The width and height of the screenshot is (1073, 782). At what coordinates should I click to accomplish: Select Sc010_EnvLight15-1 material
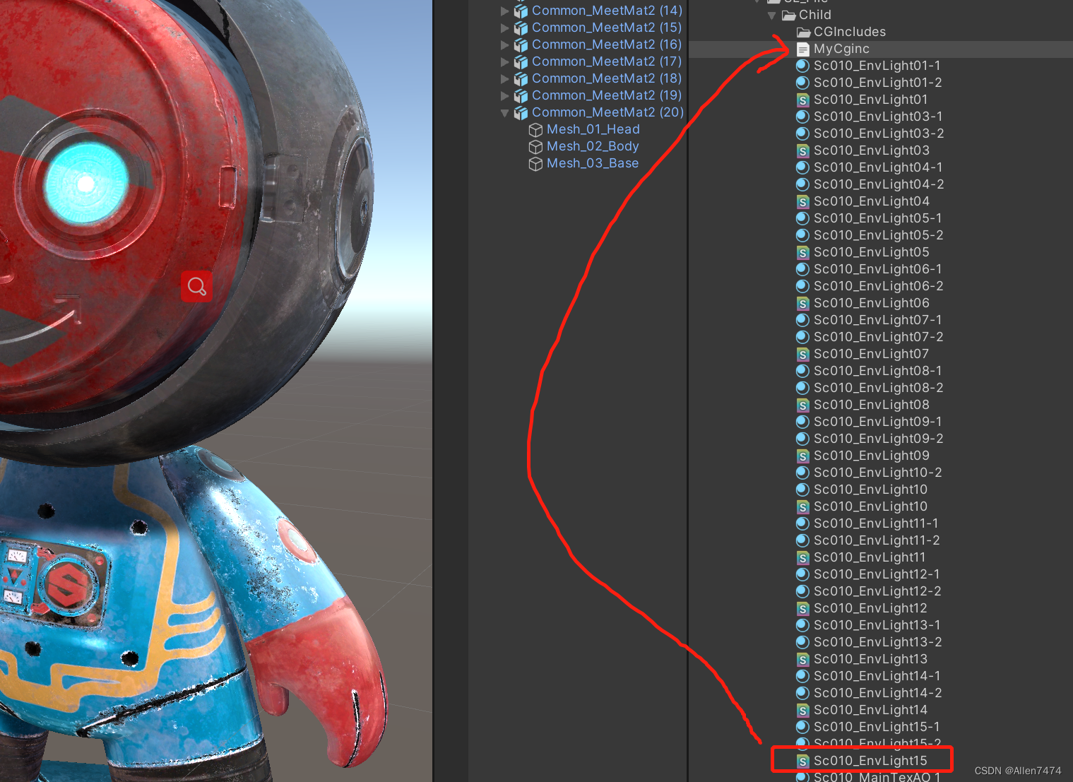(x=877, y=727)
